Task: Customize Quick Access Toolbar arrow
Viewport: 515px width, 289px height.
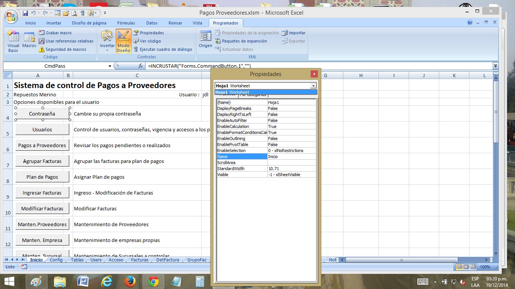Action: click(x=105, y=13)
